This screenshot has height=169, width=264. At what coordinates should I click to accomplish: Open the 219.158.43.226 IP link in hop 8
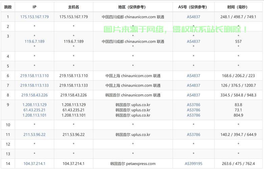click(34, 95)
